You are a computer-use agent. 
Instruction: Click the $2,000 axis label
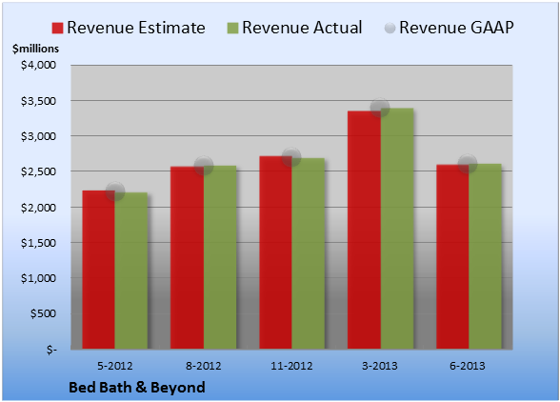38,208
